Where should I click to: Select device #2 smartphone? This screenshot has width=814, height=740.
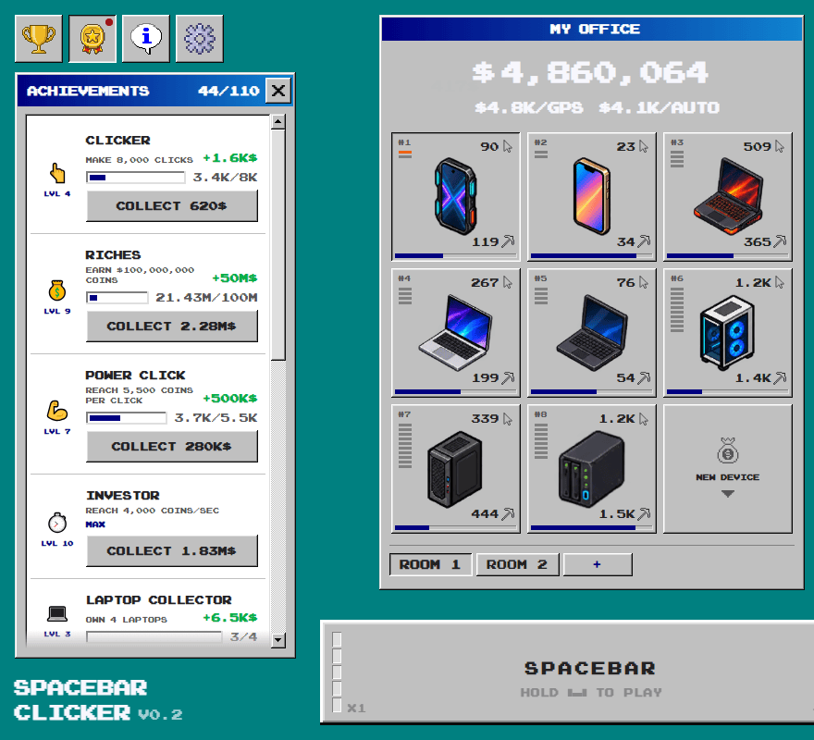pos(591,196)
